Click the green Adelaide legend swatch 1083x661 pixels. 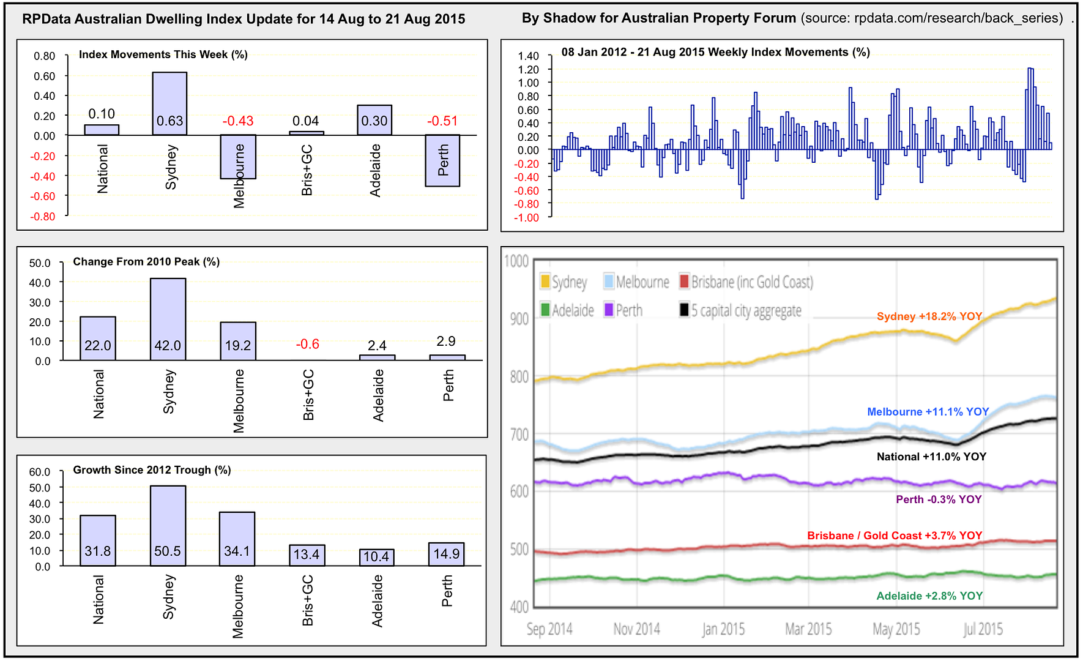[x=545, y=310]
